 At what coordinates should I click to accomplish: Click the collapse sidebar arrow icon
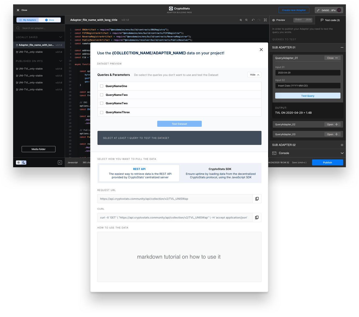(x=60, y=163)
